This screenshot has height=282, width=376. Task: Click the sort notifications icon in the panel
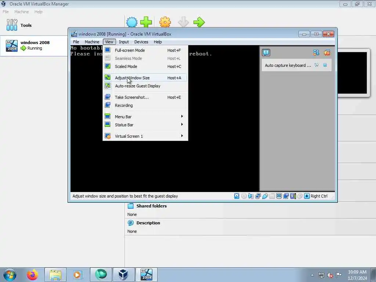coord(316,53)
